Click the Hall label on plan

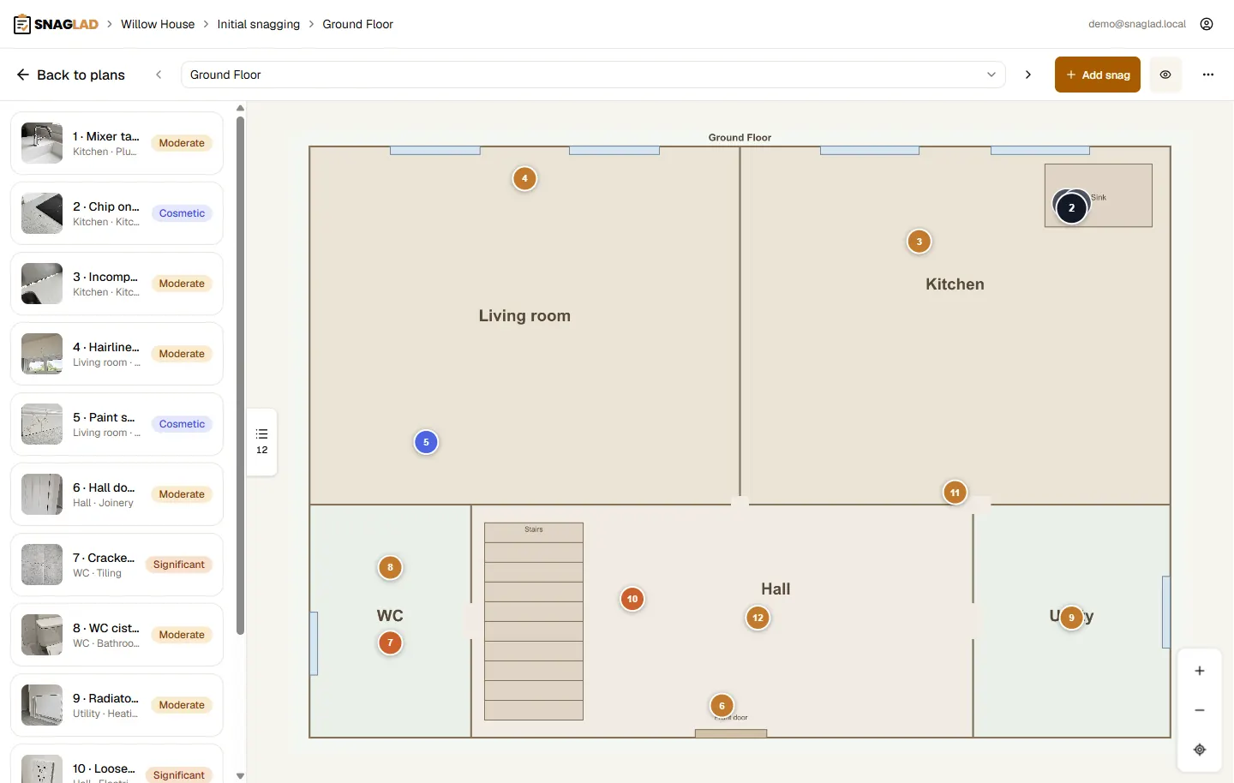(776, 589)
